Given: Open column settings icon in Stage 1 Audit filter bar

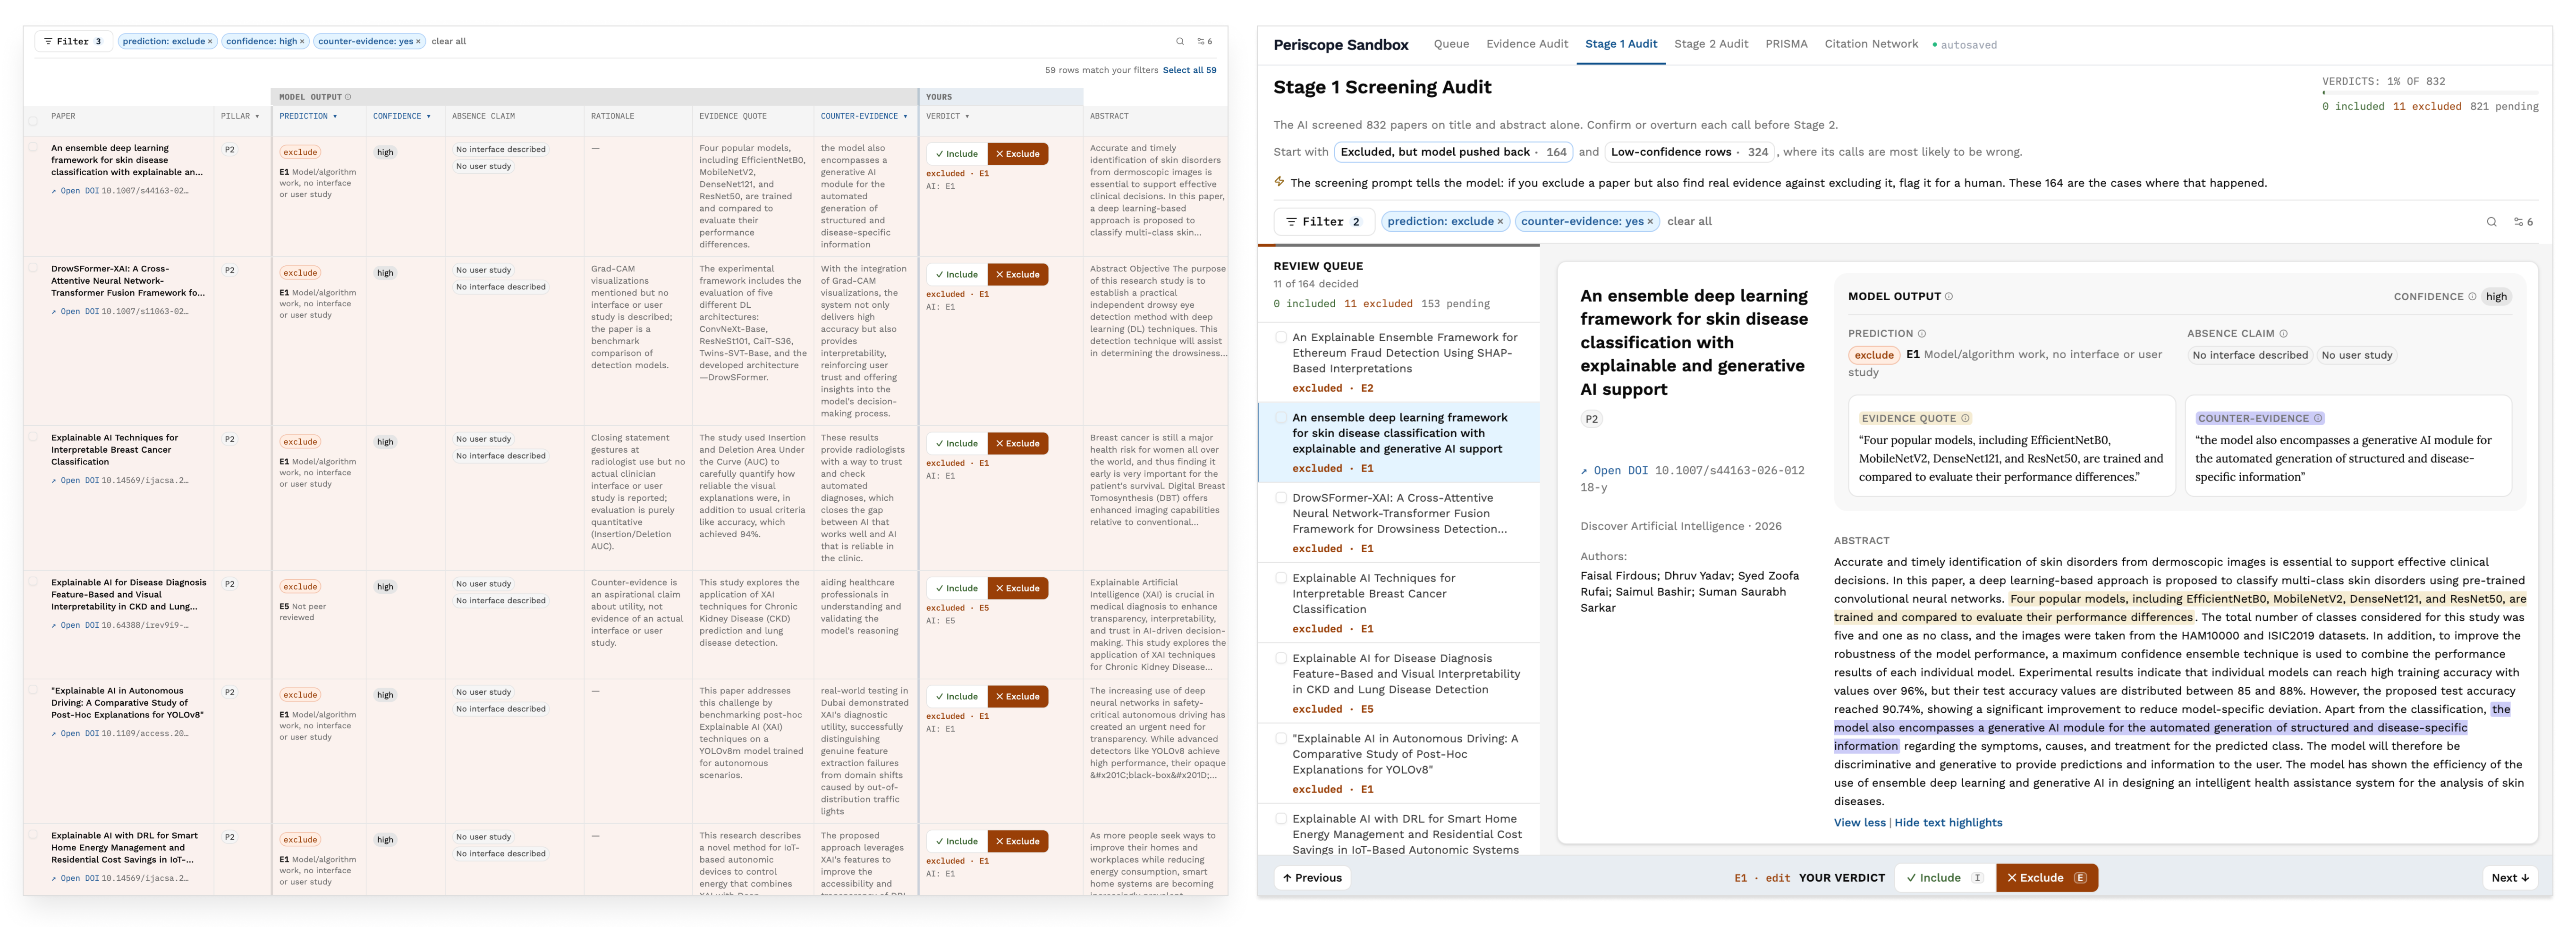Looking at the screenshot, I should click(2523, 222).
